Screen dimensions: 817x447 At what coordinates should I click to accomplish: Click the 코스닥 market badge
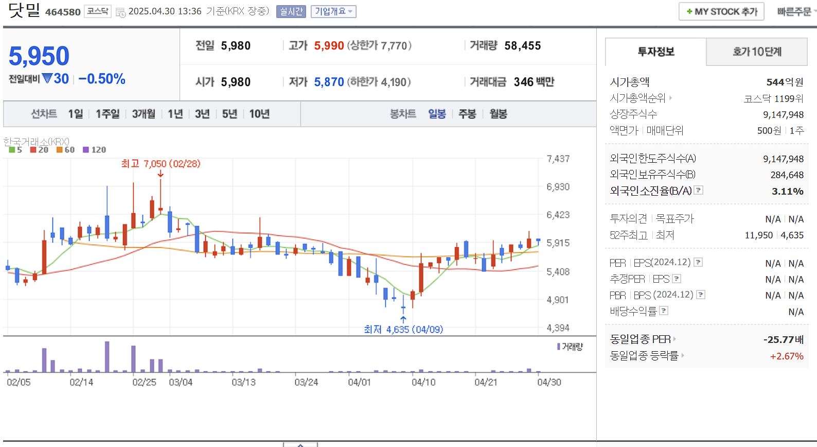click(x=97, y=11)
